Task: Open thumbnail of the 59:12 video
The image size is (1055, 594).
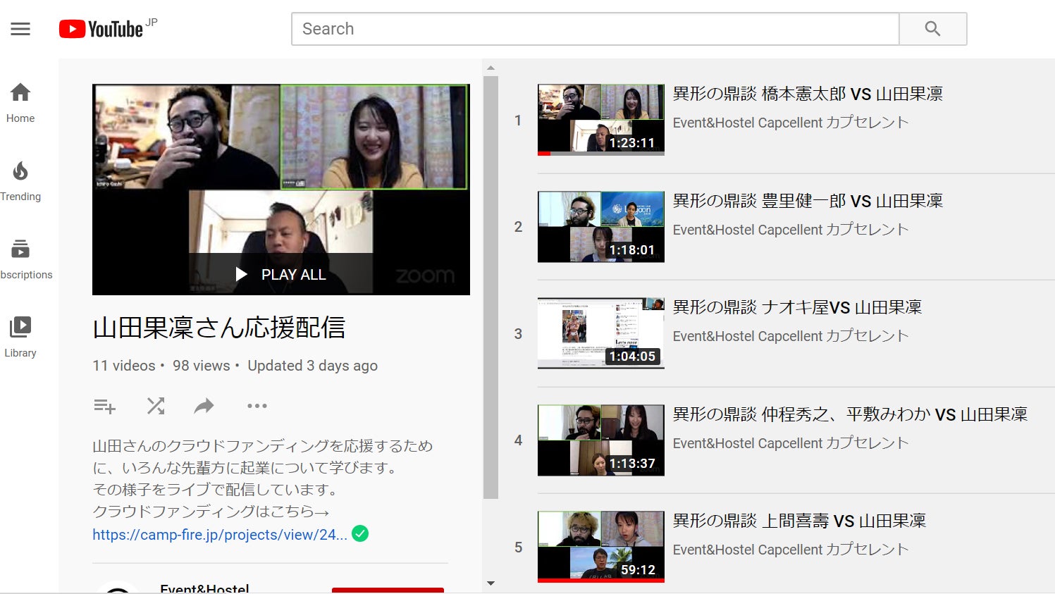Action: (x=600, y=547)
